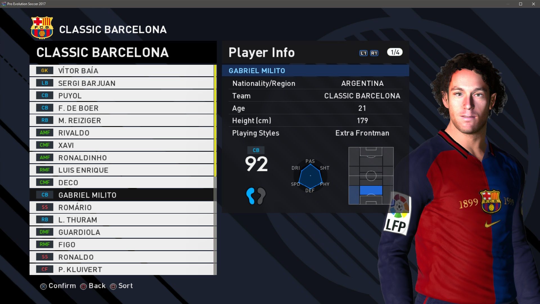Viewport: 540px width, 304px height.
Task: Maximize the Pro Evolution Soccer window
Action: coord(520,4)
